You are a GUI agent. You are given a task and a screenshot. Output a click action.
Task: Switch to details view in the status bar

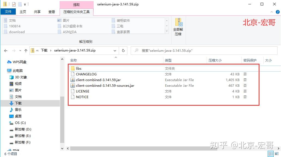pos(270,153)
